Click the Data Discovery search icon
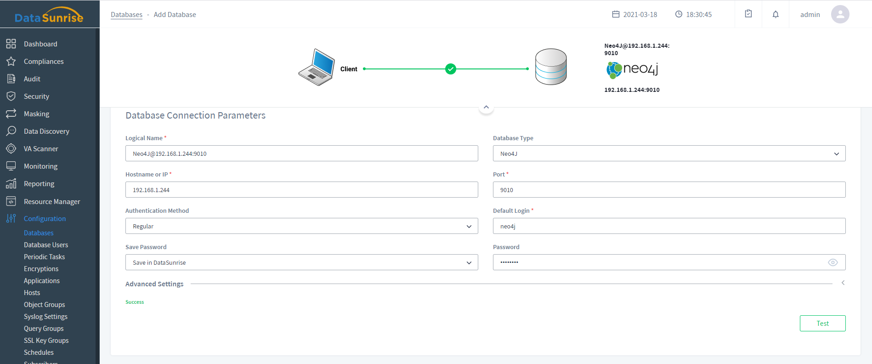872x364 pixels. pos(11,131)
